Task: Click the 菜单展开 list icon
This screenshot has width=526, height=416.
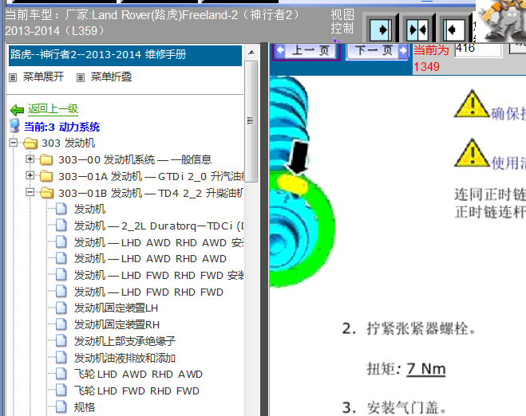Action: [x=13, y=78]
